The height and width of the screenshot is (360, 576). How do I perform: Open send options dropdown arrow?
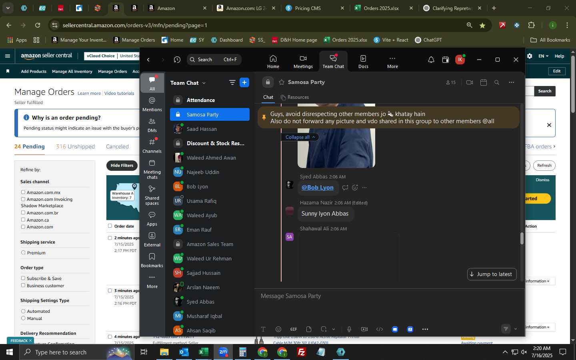tap(516, 329)
